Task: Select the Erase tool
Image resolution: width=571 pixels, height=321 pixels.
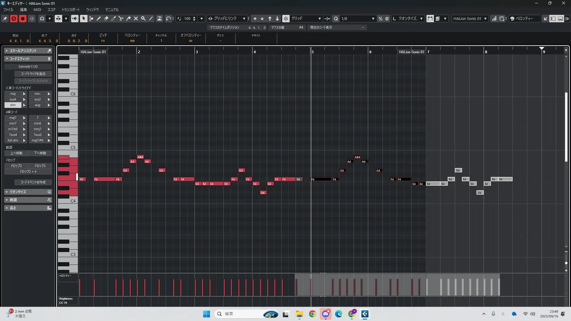Action: [x=106, y=18]
